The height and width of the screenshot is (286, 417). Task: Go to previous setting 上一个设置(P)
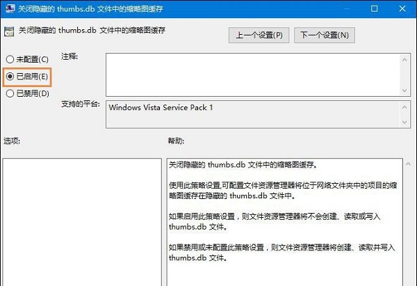pyautogui.click(x=259, y=35)
